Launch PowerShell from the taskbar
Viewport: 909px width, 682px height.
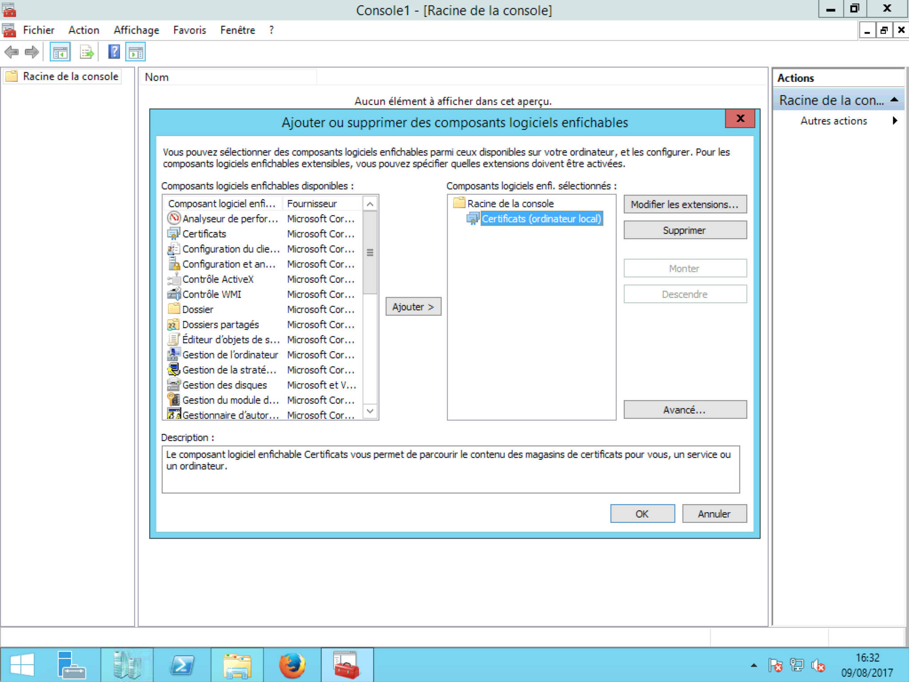182,665
